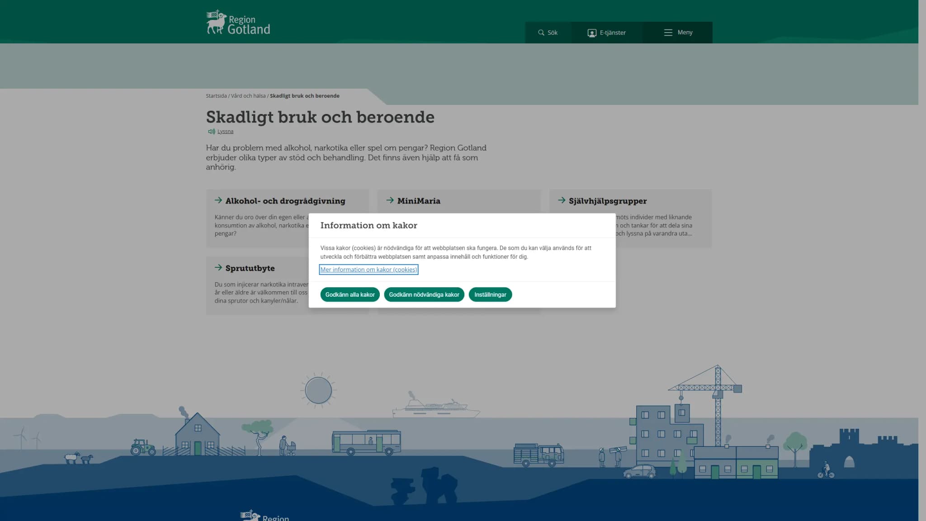Click the page's vertical scrollbar
This screenshot has height=521, width=926.
[922, 260]
